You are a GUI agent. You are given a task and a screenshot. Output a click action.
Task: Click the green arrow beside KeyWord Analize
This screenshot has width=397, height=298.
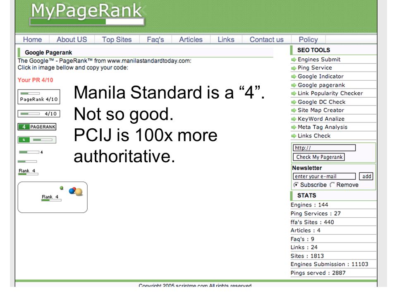tap(294, 119)
